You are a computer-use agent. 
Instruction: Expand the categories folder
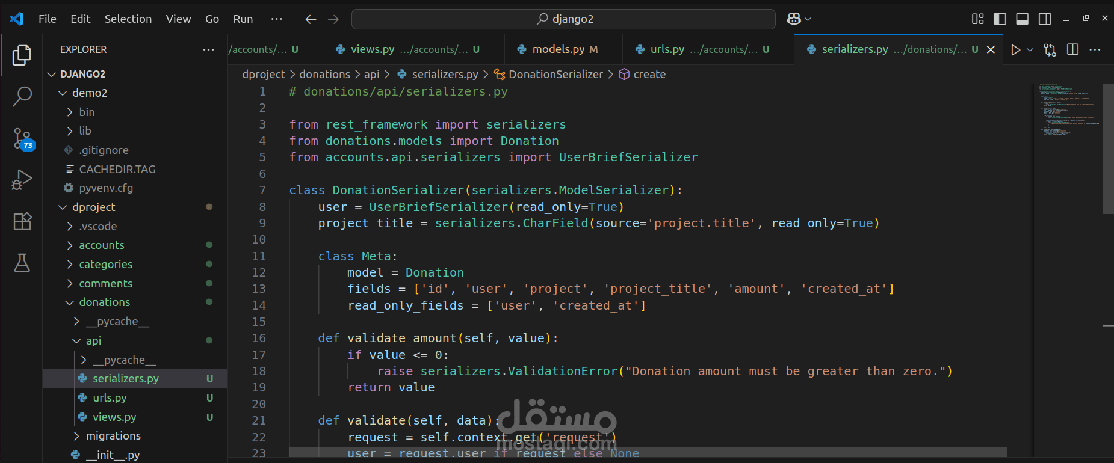click(70, 265)
